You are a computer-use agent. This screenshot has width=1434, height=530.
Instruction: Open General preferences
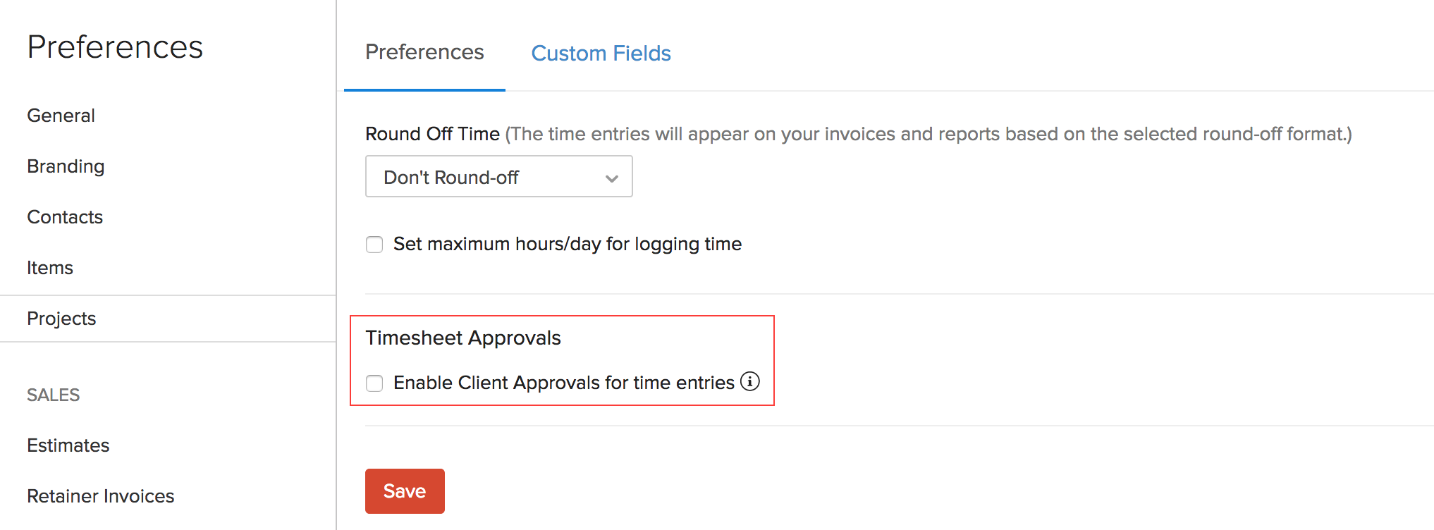point(61,115)
